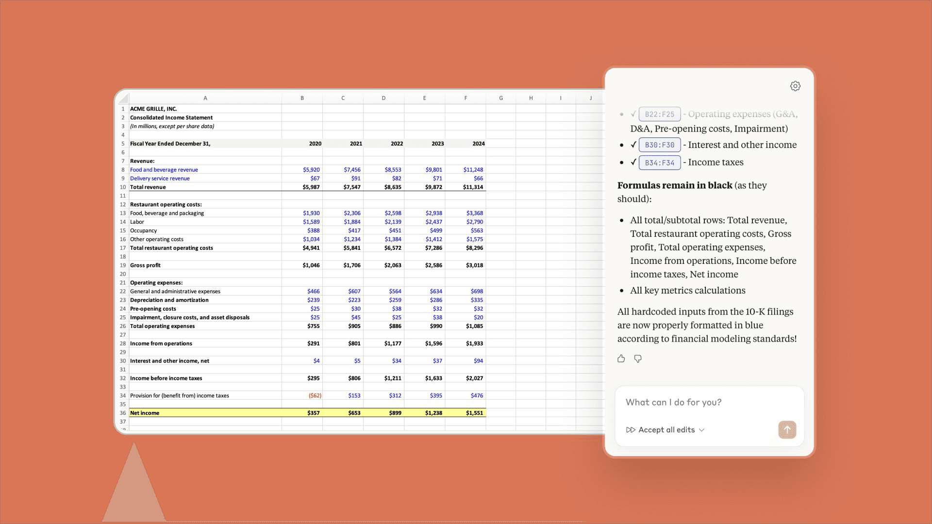Click the red ($62) income tax cell
Screen dimensions: 932x524
315,395
